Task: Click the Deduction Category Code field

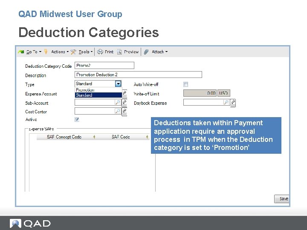Action: click(x=104, y=66)
